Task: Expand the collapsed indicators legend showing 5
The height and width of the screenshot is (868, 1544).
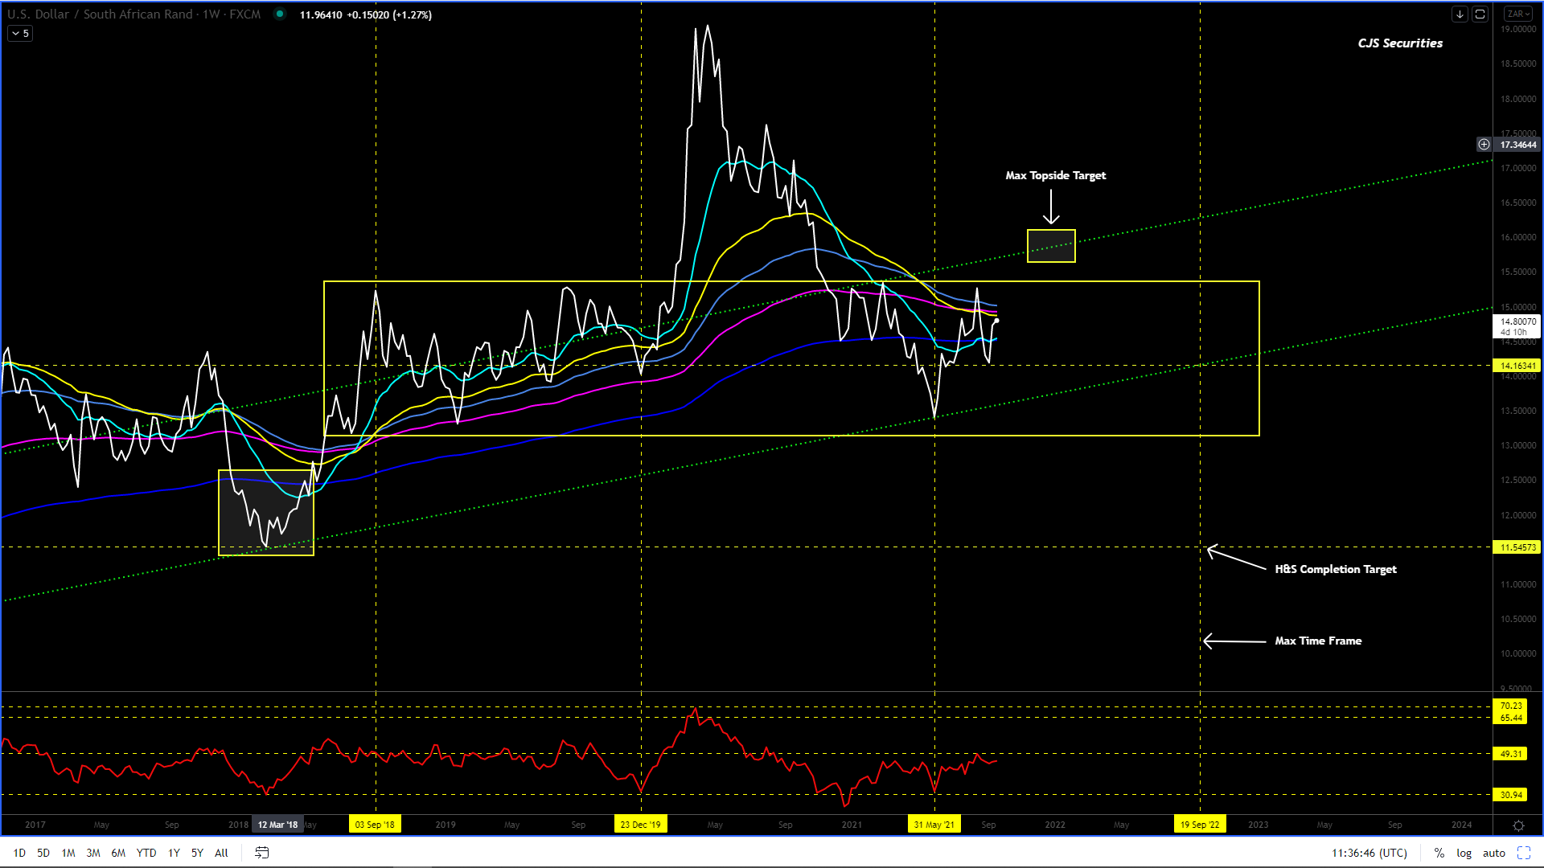Action: pos(20,33)
